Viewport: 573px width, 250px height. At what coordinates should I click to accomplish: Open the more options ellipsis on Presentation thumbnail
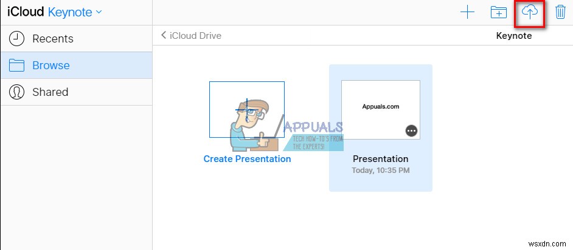[x=411, y=130]
